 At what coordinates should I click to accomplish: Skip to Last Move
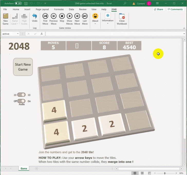click(85, 16)
